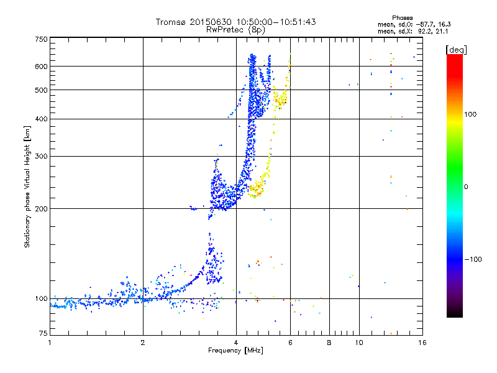Click the phase color bar

click(455, 186)
